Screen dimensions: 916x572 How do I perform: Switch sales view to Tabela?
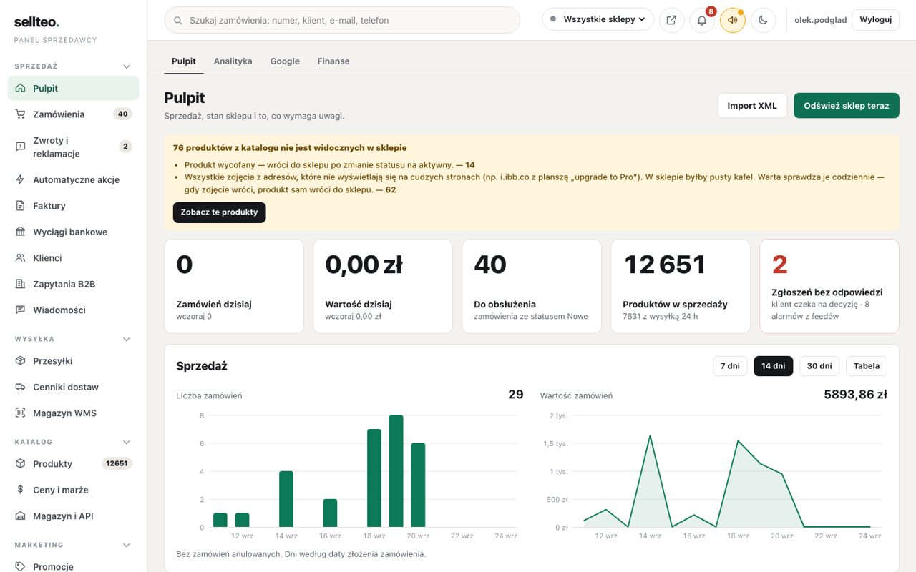coord(867,366)
